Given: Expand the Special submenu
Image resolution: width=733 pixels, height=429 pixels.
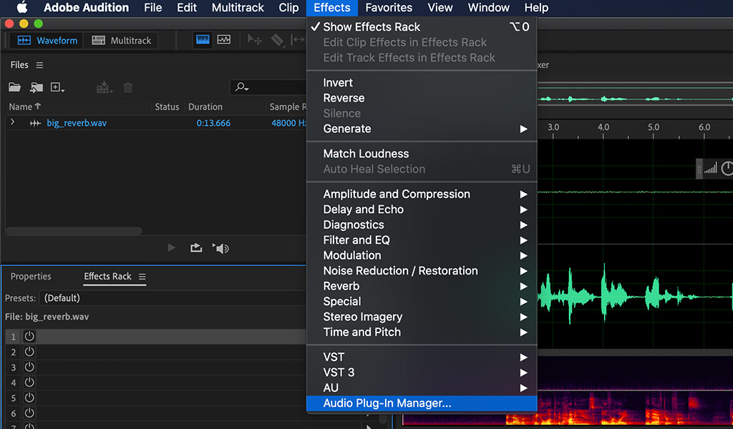Looking at the screenshot, I should (421, 302).
